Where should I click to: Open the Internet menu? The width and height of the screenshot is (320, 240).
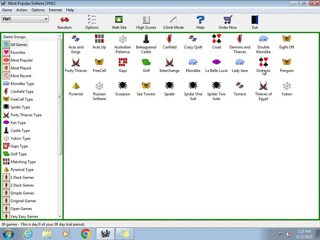pos(55,10)
